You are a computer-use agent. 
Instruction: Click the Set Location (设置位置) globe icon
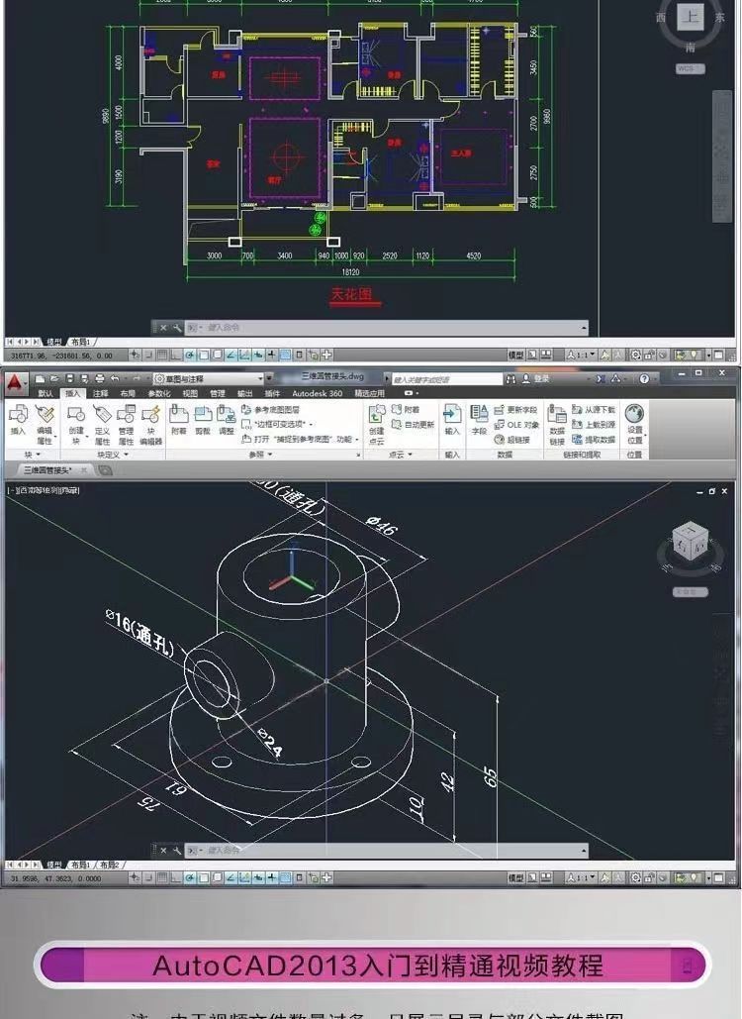tap(634, 420)
